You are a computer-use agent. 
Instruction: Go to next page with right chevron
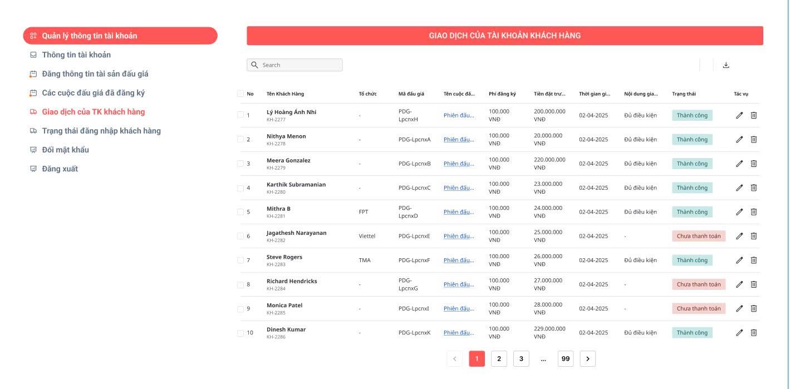click(587, 359)
